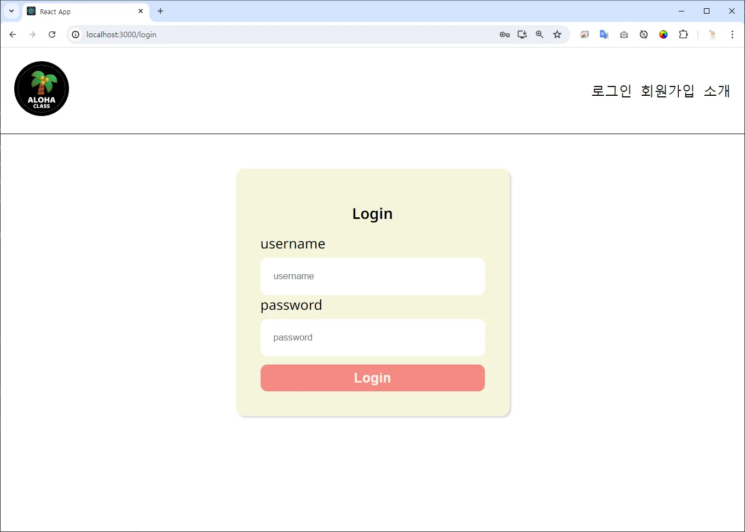Bookmark this page with the star icon

pyautogui.click(x=557, y=34)
